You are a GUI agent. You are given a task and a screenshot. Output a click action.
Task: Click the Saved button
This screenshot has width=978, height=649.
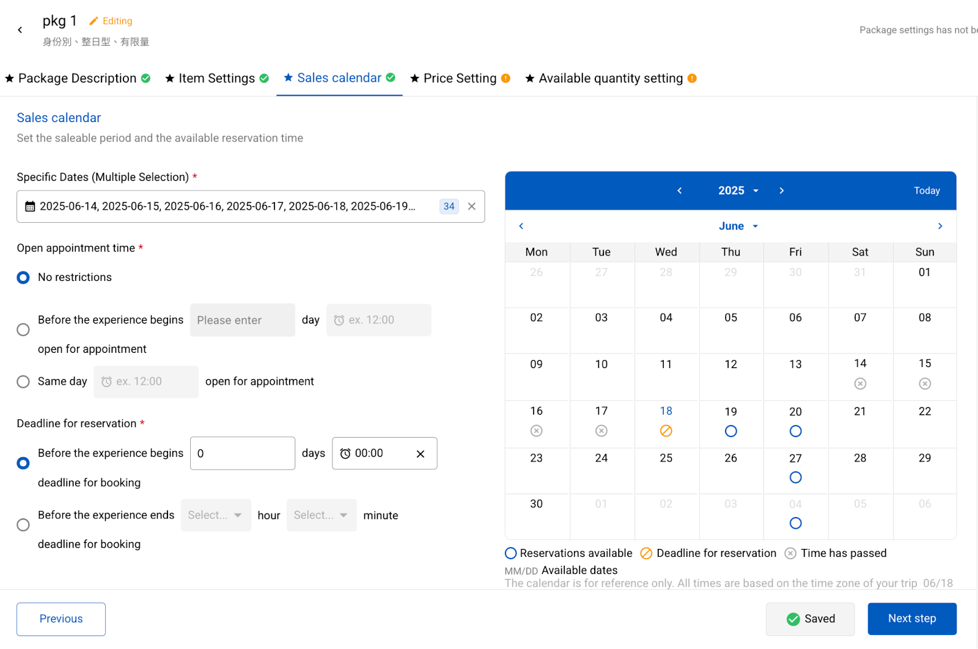point(810,619)
